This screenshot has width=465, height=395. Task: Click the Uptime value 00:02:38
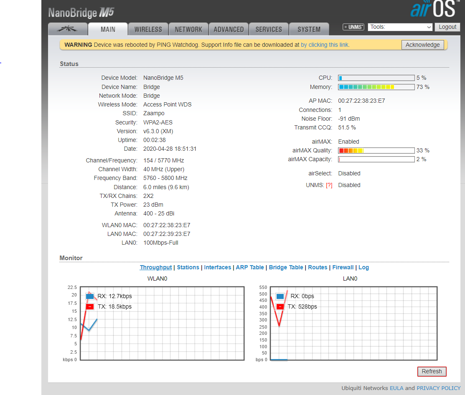(x=155, y=140)
